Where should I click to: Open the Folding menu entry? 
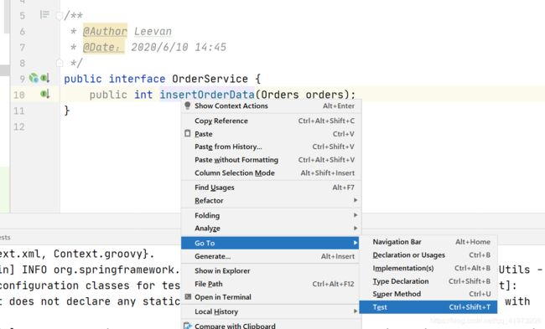click(x=272, y=215)
